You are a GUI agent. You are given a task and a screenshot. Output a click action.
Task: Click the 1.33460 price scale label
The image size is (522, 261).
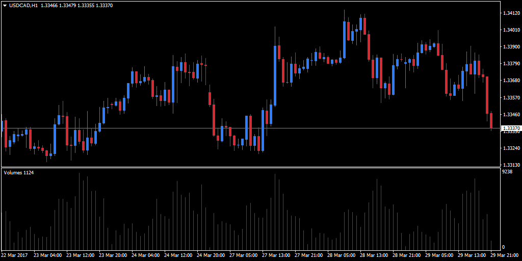click(x=511, y=115)
